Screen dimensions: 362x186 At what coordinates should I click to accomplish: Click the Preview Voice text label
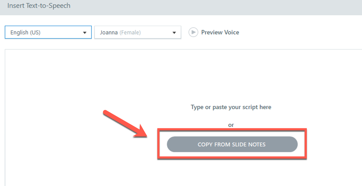[x=220, y=32]
